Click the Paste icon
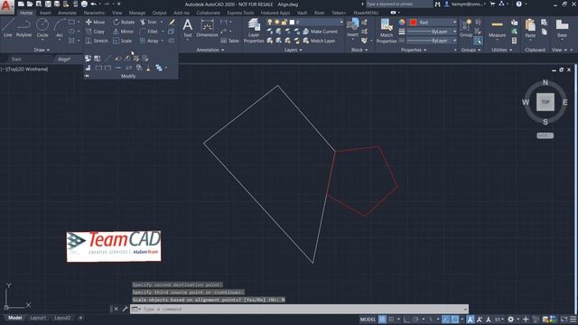The image size is (578, 325). [530, 28]
